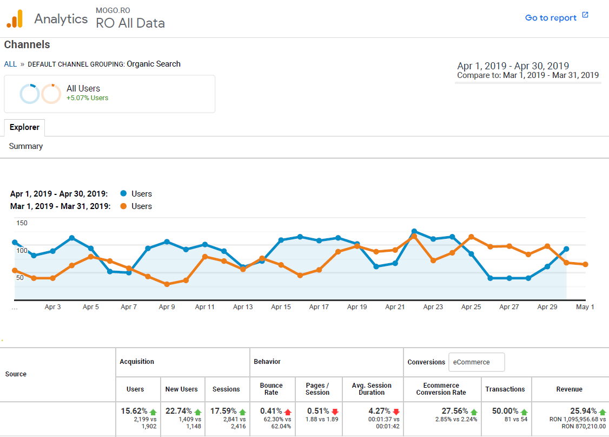Select the Summary view

tap(25, 146)
